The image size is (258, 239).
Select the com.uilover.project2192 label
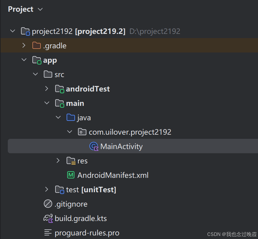130,132
